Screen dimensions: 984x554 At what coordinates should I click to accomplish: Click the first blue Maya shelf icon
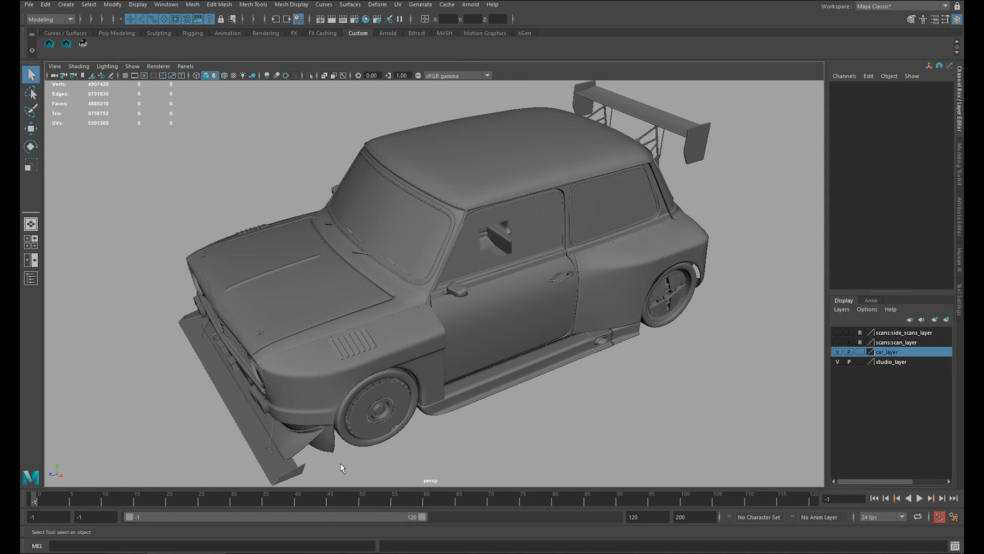click(x=49, y=44)
